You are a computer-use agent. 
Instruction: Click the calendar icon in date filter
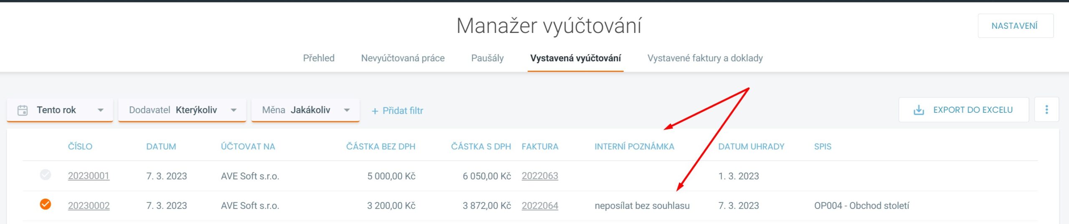coord(23,110)
